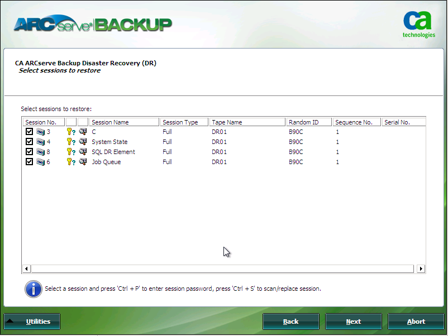Screen dimensions: 448x336
Task: Click 'Full' type in Job Queue row
Action: pos(167,162)
